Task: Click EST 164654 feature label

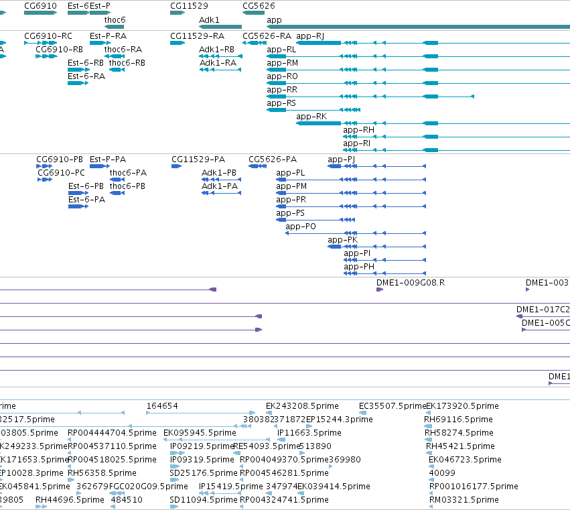Action: [162, 406]
